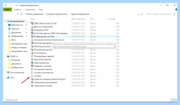180x105 pixels.
Task: Click Средство проверки памяти Windows icon
Action: pyautogui.click(x=32, y=79)
